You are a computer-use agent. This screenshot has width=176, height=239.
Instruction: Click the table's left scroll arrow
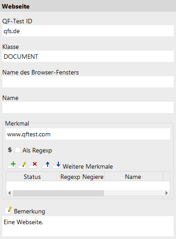click(9, 193)
